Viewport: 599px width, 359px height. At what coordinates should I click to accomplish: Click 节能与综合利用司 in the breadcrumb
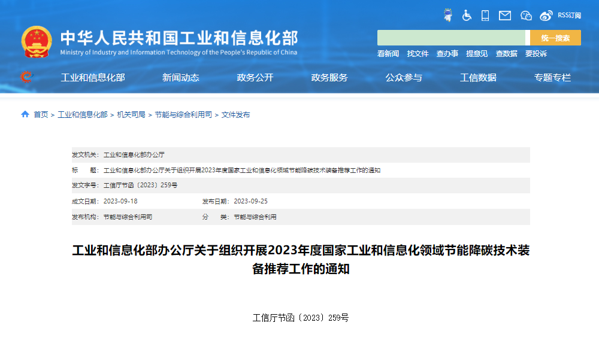pos(183,115)
